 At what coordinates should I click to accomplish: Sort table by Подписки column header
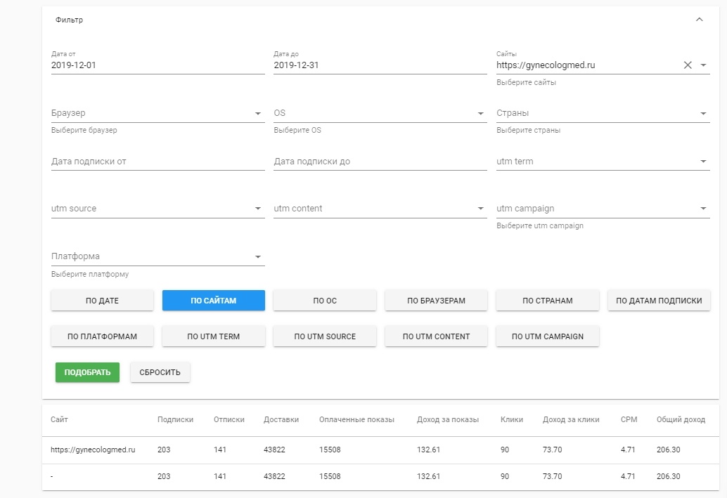175,419
